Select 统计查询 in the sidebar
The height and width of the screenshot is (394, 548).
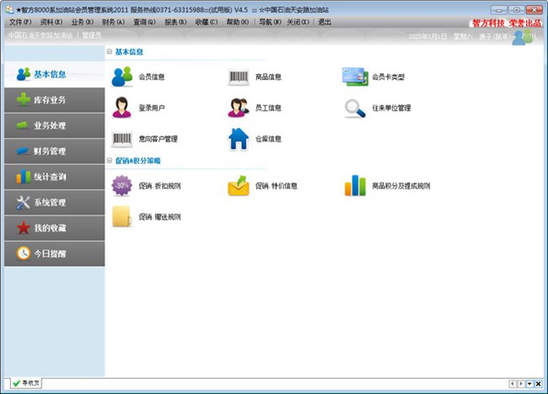click(x=55, y=177)
